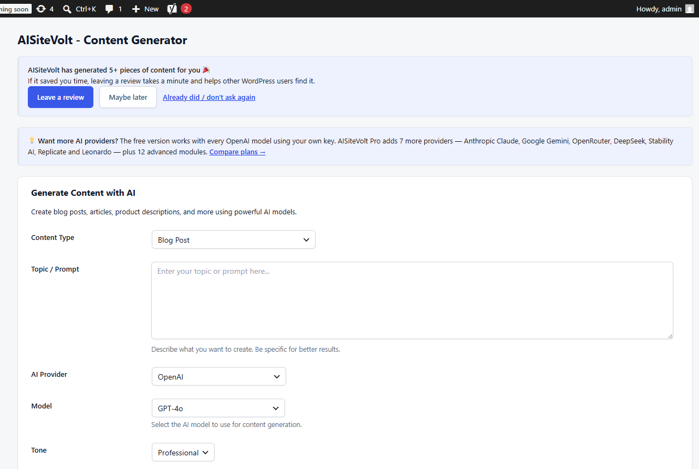Open the AI Provider dropdown showing OpenAI
Viewport: 699px width, 469px height.
click(219, 376)
